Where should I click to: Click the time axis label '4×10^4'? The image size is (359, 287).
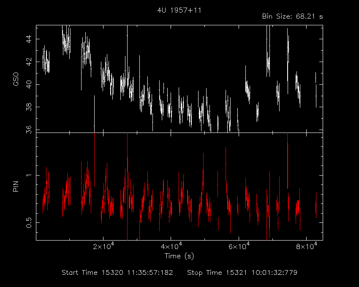pos(171,246)
